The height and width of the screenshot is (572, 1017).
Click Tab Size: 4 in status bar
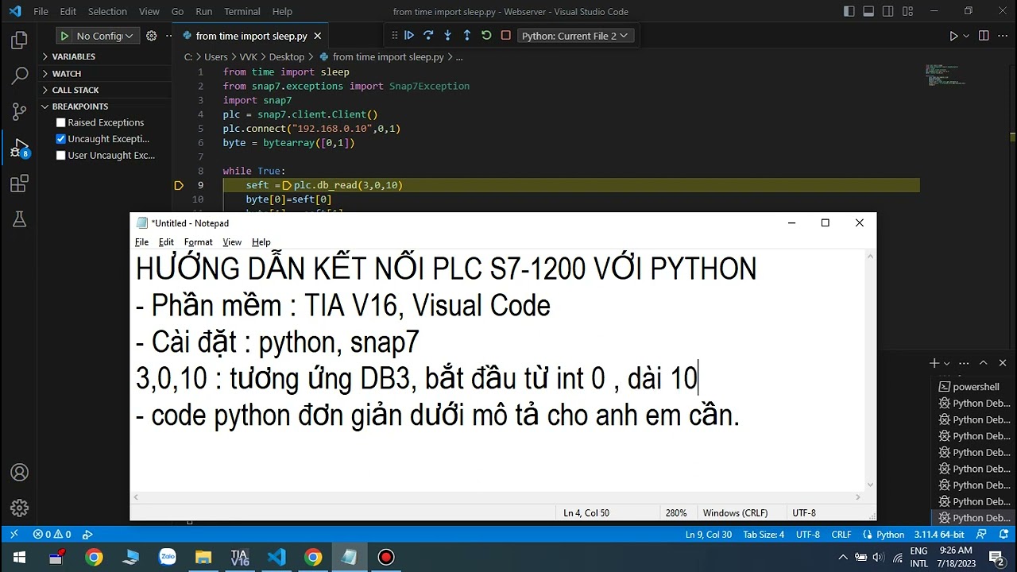click(764, 535)
